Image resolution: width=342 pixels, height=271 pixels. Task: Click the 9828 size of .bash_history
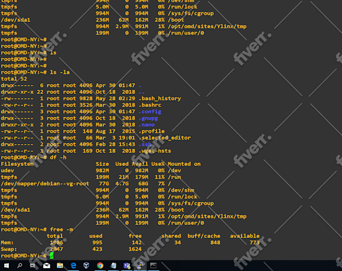(x=86, y=99)
